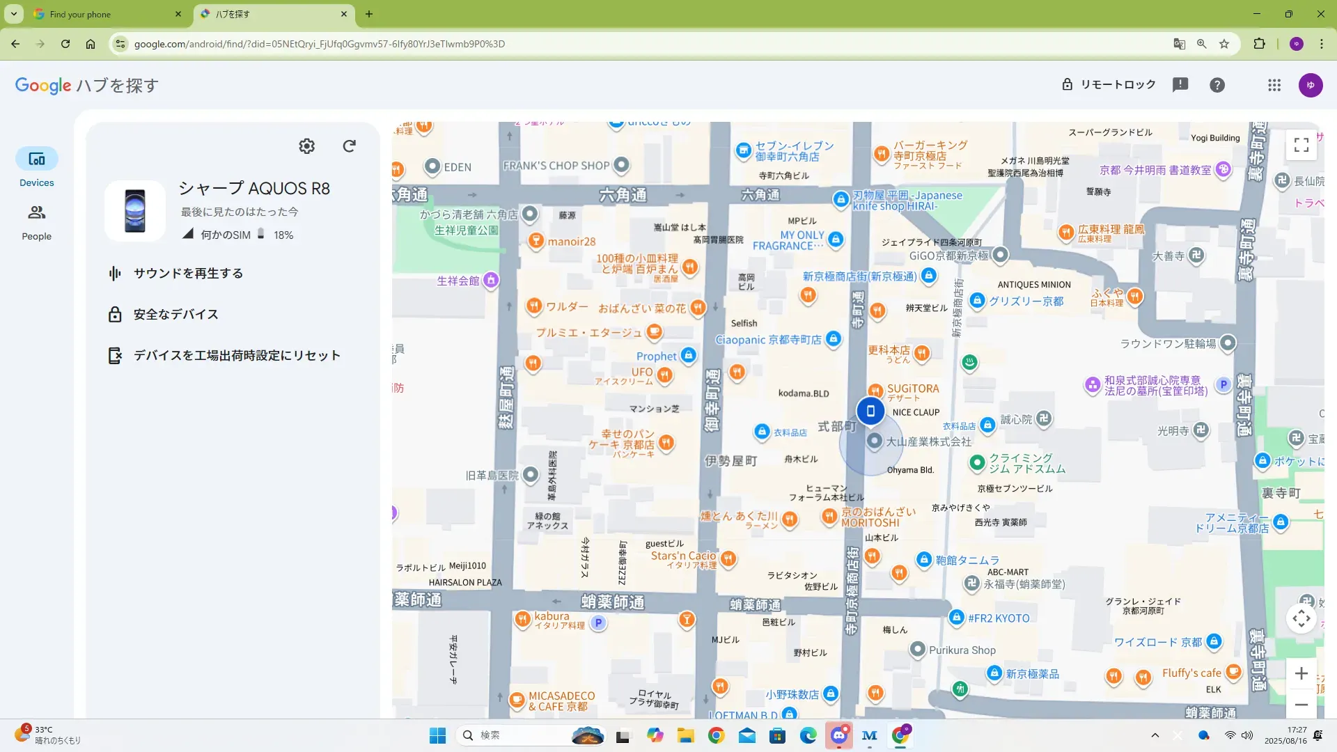Center map on current location
The height and width of the screenshot is (752, 1337).
click(1301, 618)
